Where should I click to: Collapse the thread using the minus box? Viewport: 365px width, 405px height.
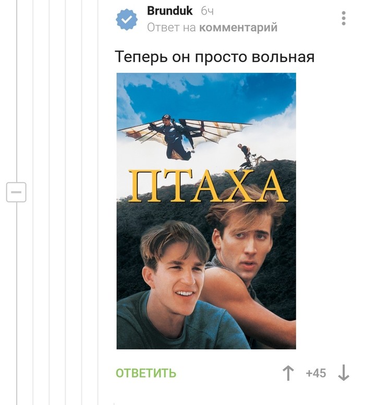pos(16,192)
